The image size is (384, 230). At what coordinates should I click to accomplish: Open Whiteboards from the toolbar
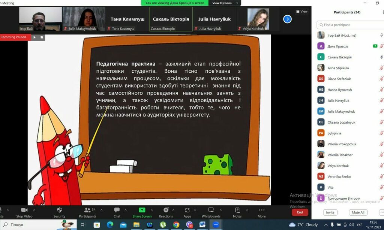point(211,210)
